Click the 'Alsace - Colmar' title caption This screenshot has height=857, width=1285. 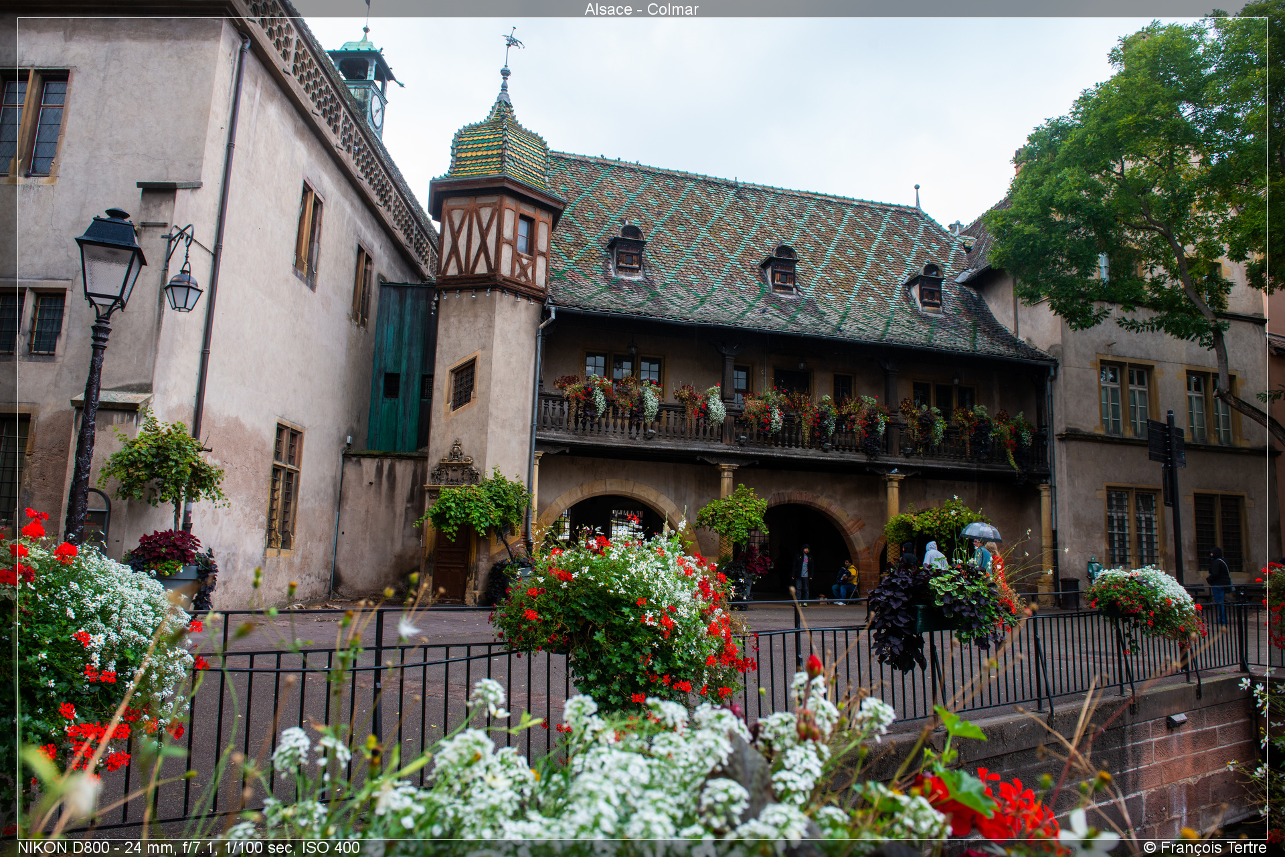pos(641,9)
